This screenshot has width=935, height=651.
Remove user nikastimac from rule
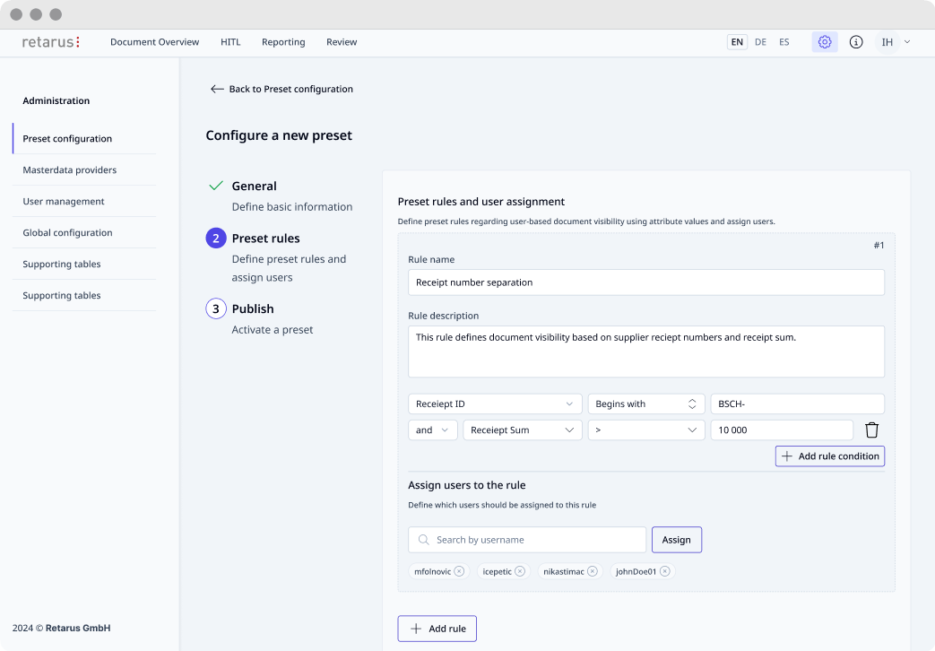click(x=593, y=571)
